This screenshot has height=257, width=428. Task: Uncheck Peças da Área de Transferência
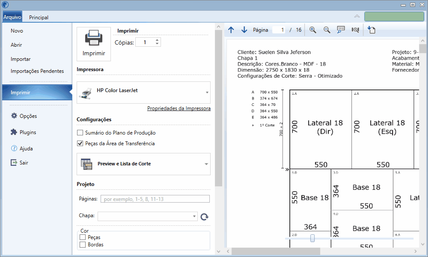[x=80, y=143]
